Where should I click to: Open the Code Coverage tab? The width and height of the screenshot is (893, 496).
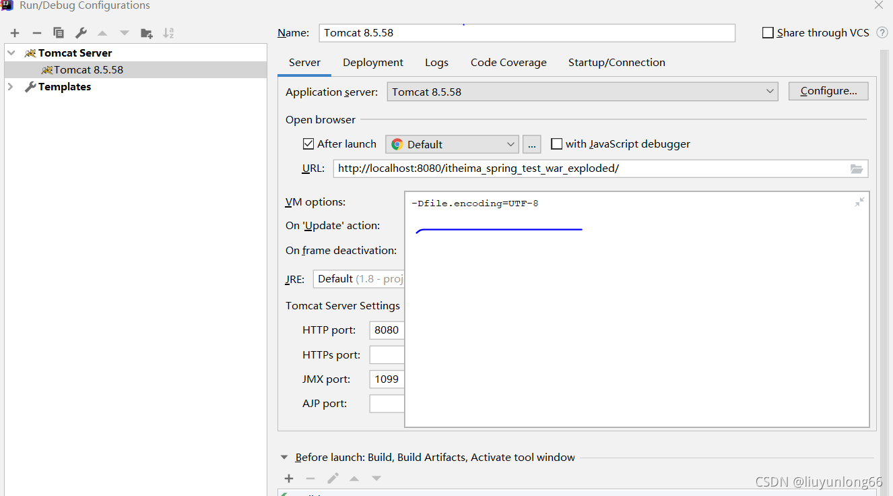pyautogui.click(x=508, y=62)
